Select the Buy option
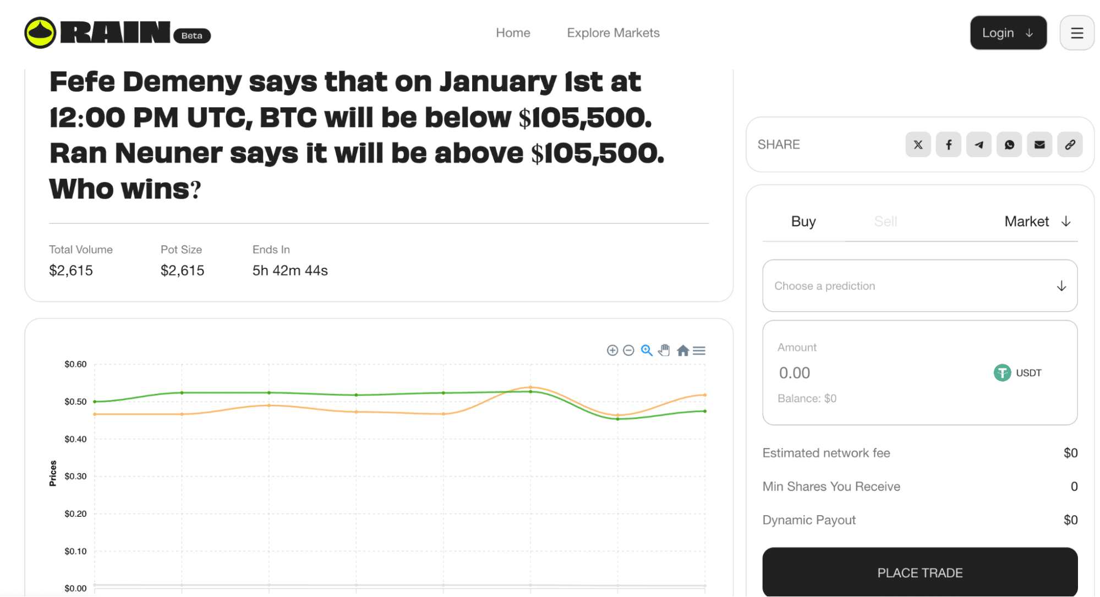Screen dimensions: 1100x597 click(803, 222)
